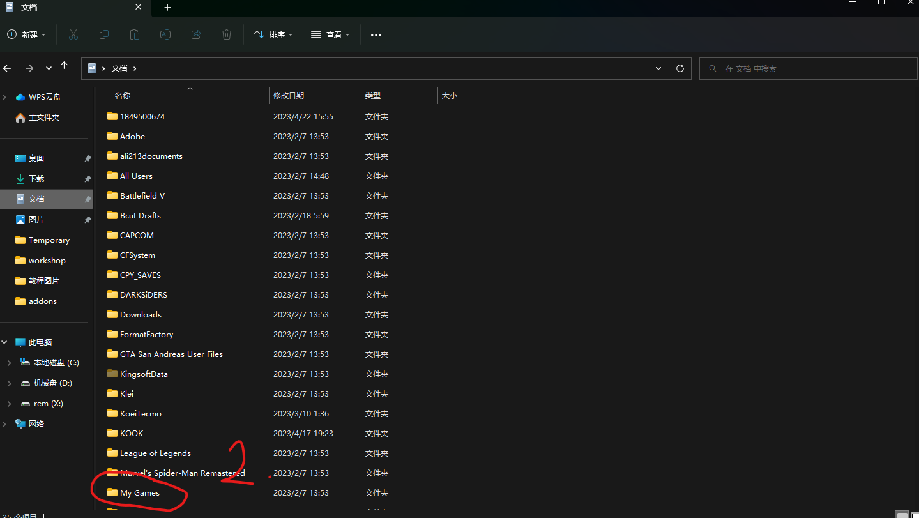The width and height of the screenshot is (919, 518).
Task: Click the Paste clipboard icon
Action: (x=135, y=34)
